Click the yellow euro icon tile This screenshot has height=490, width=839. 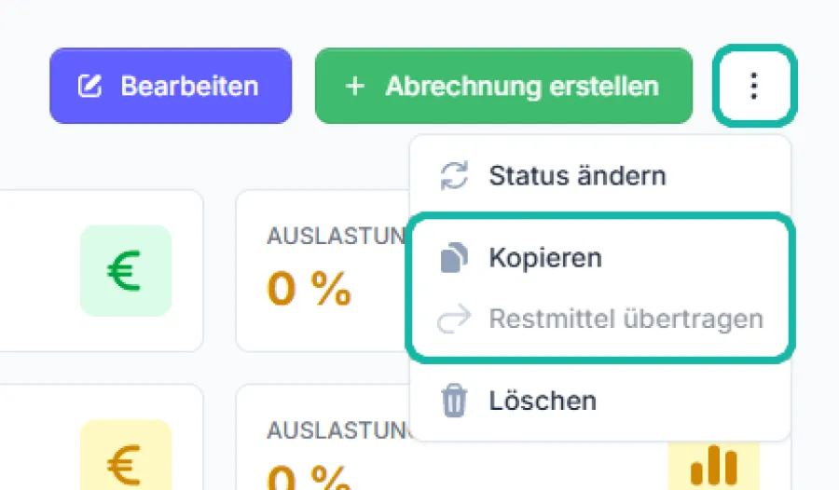click(126, 456)
